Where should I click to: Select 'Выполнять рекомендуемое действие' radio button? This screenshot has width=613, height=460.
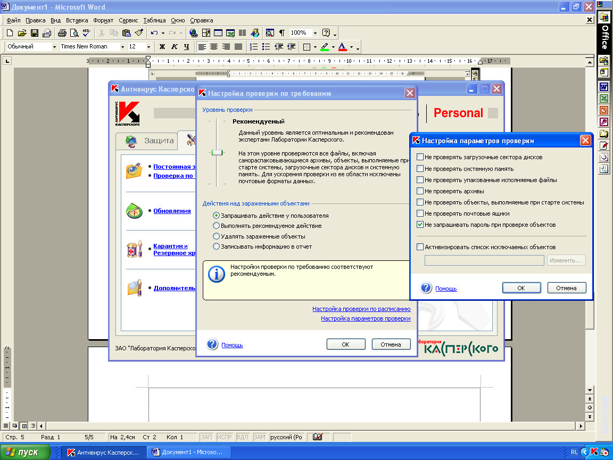click(x=216, y=226)
